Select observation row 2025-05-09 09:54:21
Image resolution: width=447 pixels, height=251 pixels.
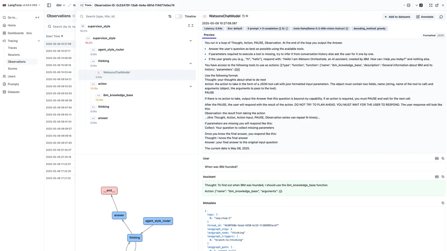click(60, 79)
